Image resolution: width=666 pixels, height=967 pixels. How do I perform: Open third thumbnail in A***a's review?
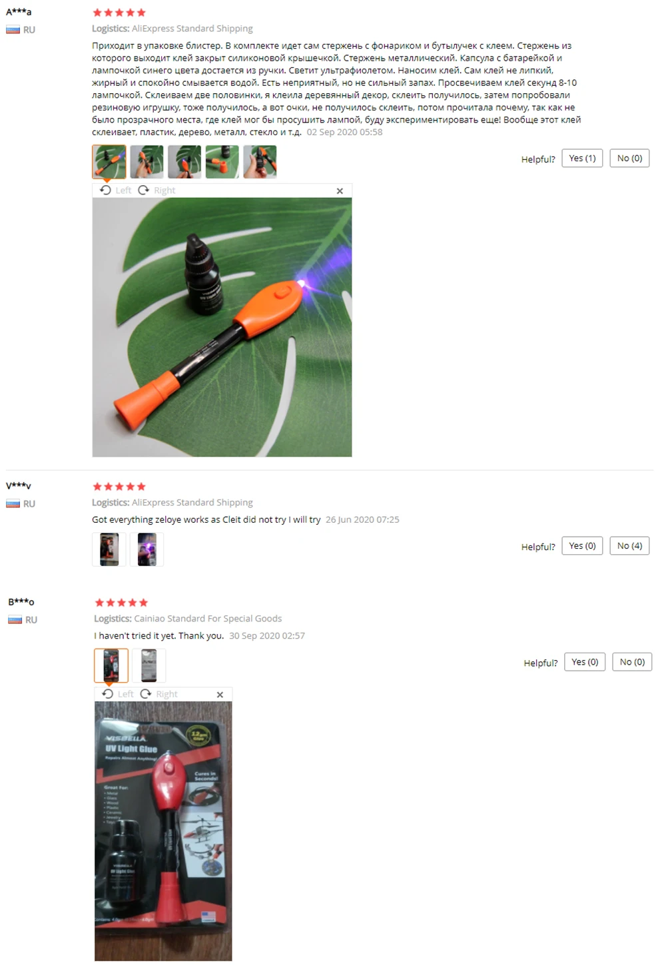click(184, 162)
